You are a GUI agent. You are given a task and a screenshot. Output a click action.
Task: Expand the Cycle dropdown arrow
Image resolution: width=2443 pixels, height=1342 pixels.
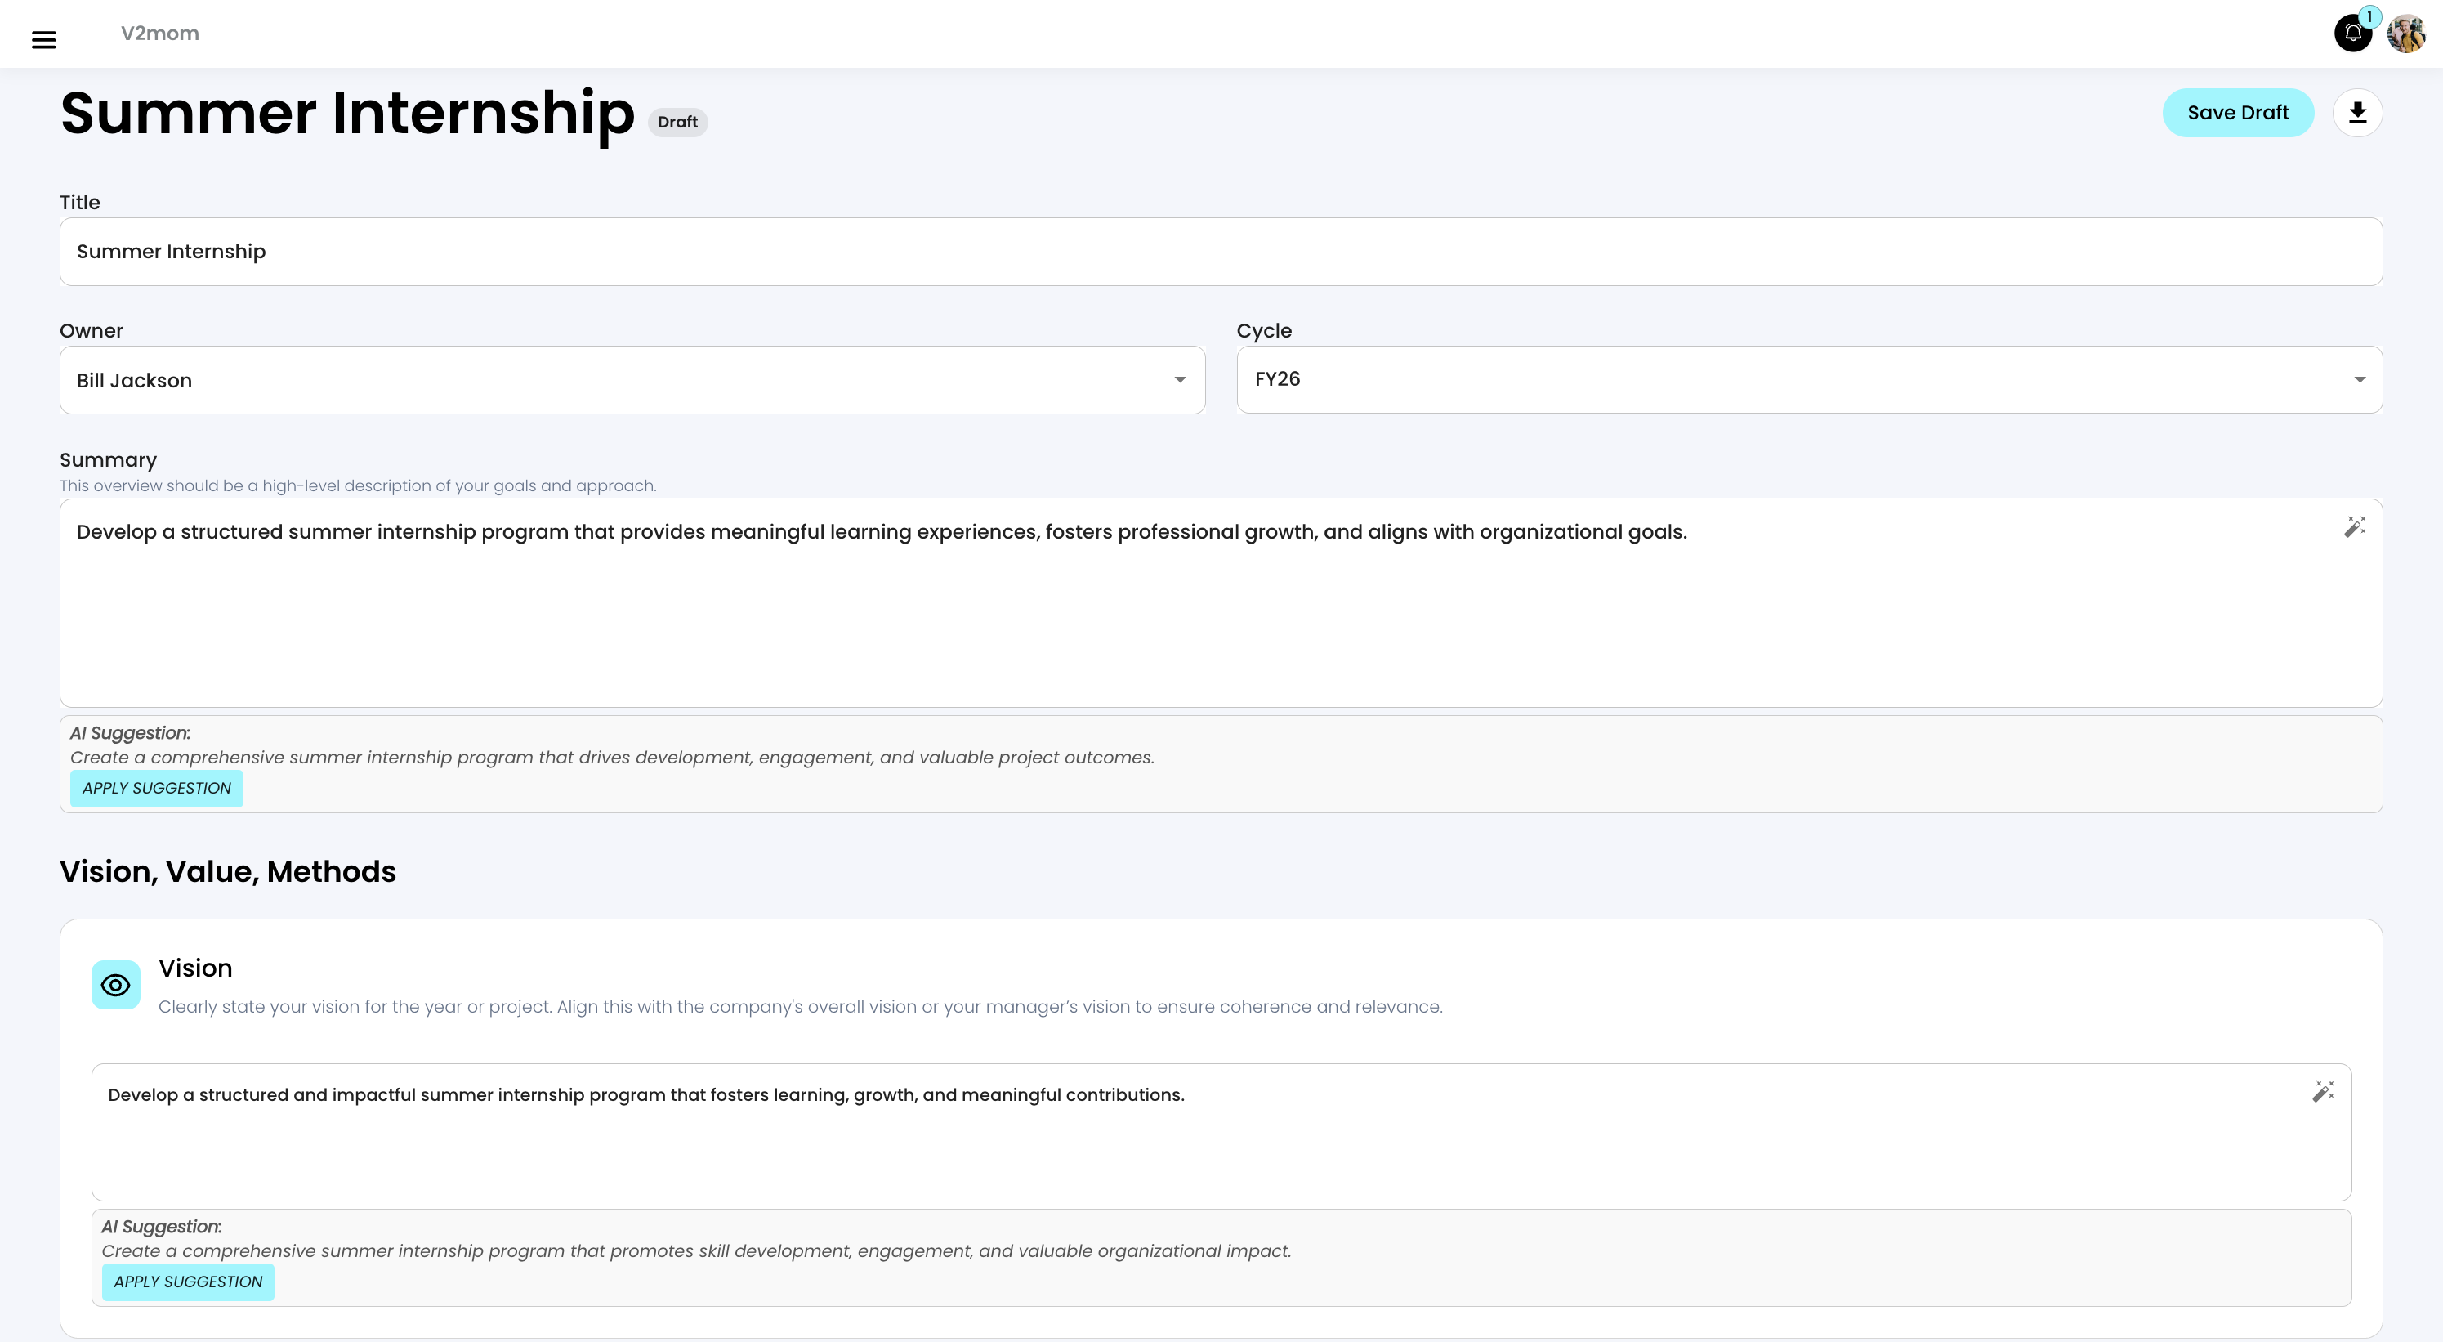tap(2360, 380)
